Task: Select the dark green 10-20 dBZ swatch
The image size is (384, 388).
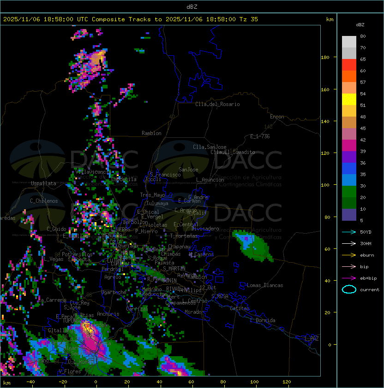Action: [349, 203]
